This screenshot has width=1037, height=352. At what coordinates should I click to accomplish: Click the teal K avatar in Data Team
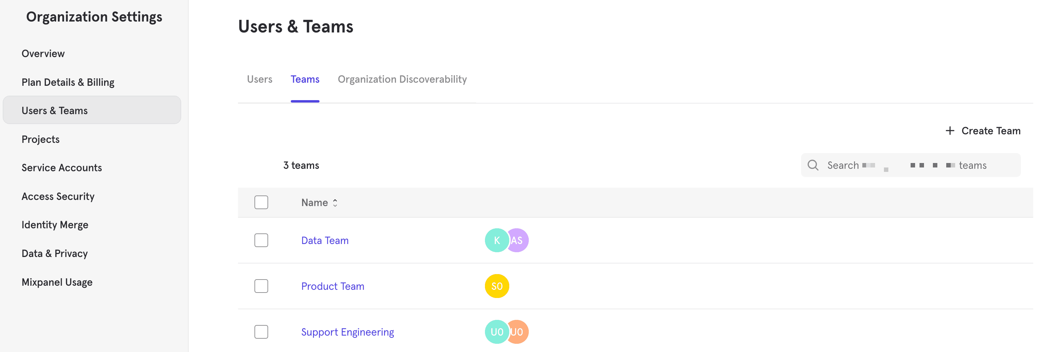click(496, 240)
